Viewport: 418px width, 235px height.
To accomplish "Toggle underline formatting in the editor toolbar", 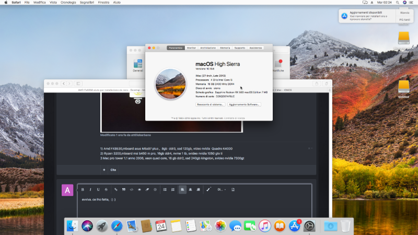I will 98,189.
